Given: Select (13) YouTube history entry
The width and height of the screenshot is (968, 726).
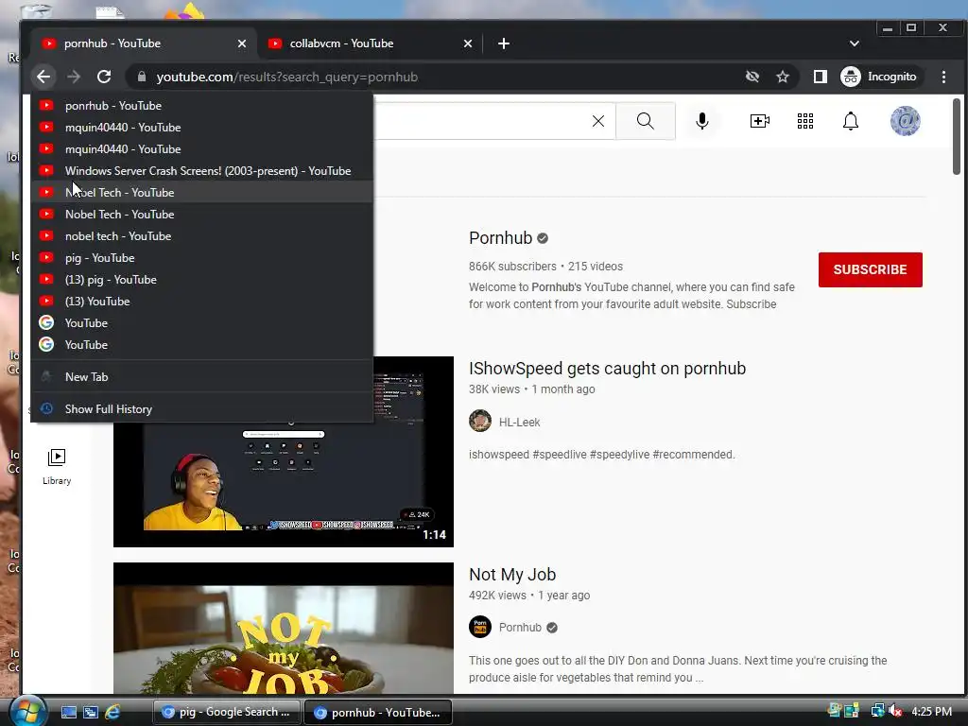Looking at the screenshot, I should (x=202, y=302).
